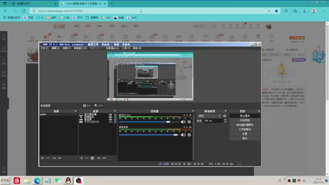Toggle visibility of the 显示器采集 source
The height and width of the screenshot is (185, 329).
click(110, 115)
